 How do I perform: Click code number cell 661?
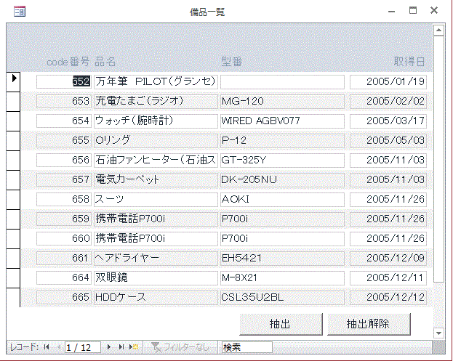[x=64, y=259]
